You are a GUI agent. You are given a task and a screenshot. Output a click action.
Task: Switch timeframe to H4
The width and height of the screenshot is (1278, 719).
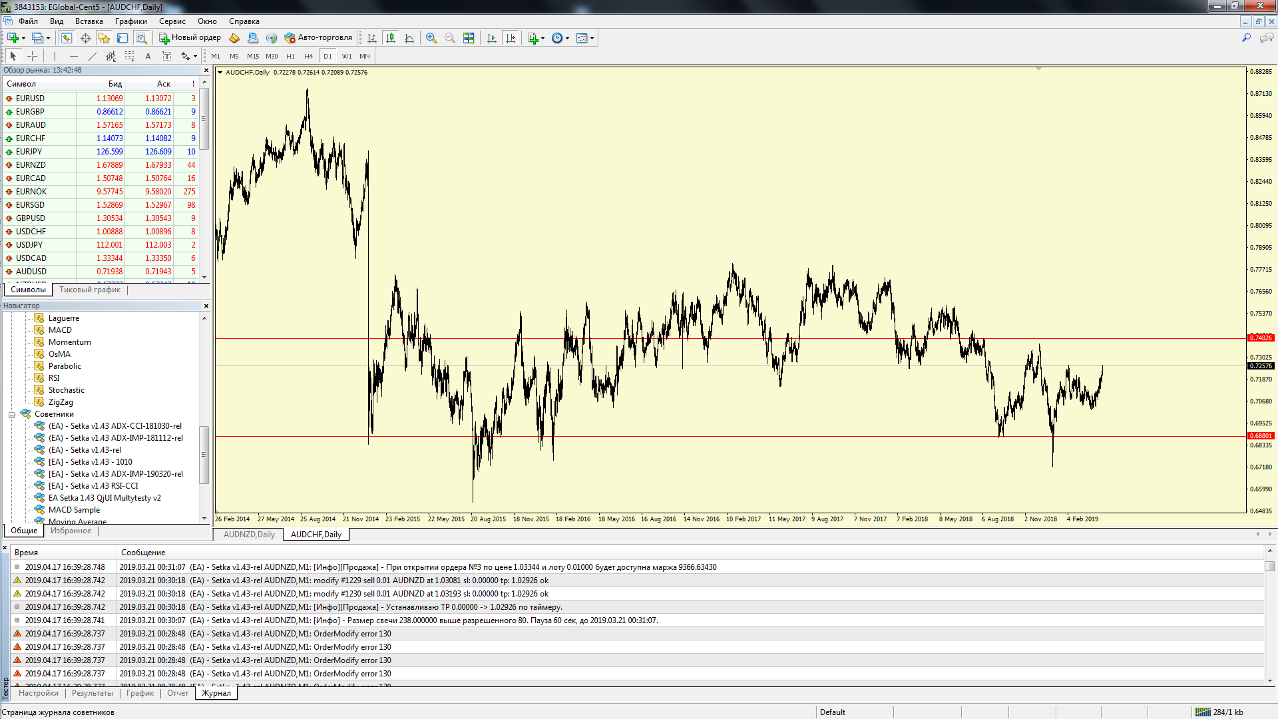(309, 56)
